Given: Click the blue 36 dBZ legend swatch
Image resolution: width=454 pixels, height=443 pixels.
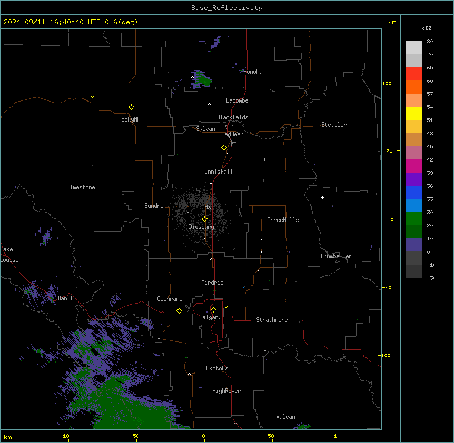Looking at the screenshot, I should (x=414, y=192).
